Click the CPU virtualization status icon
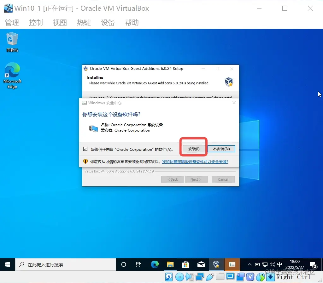Viewport: 323px width, 283px height. [x=250, y=277]
